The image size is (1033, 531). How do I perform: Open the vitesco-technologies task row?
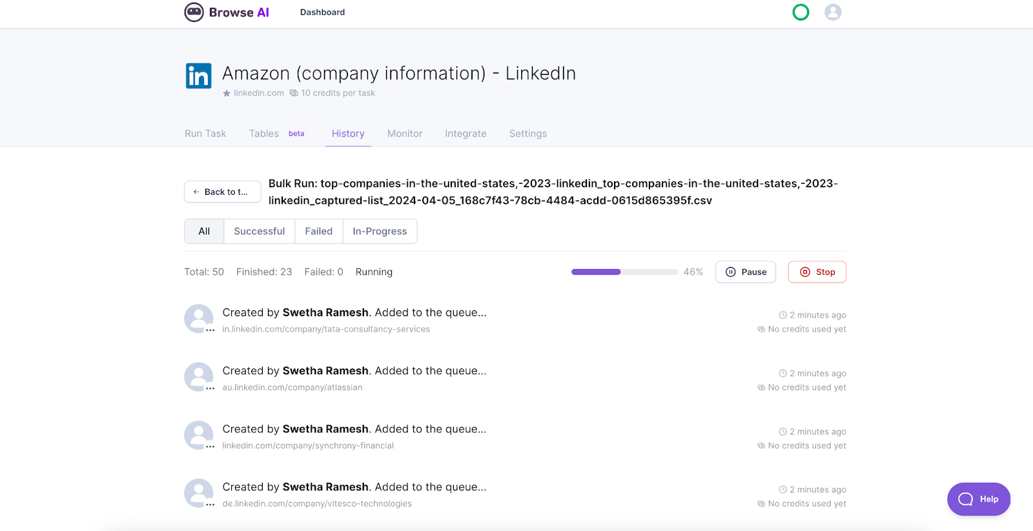[x=515, y=494]
